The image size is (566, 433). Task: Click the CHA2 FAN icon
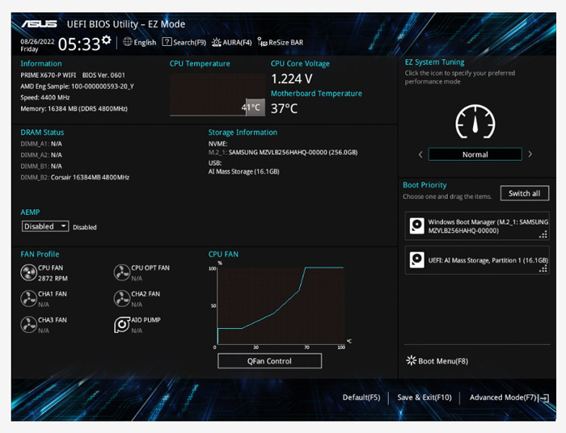tap(121, 299)
